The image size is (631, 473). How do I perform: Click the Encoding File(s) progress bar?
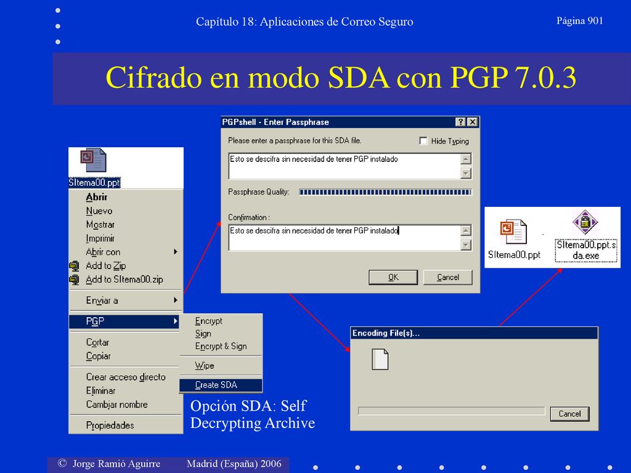tap(452, 411)
